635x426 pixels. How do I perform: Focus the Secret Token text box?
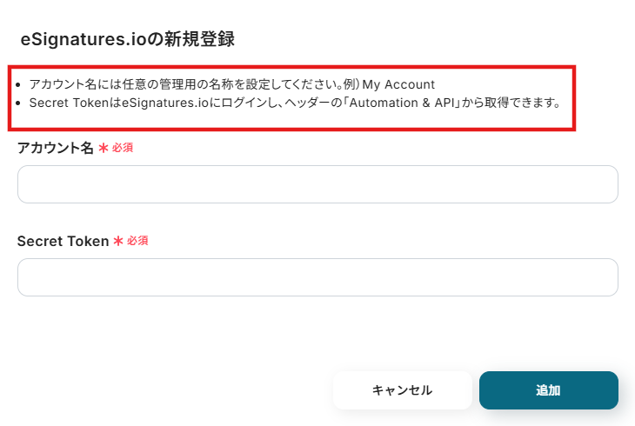(317, 277)
